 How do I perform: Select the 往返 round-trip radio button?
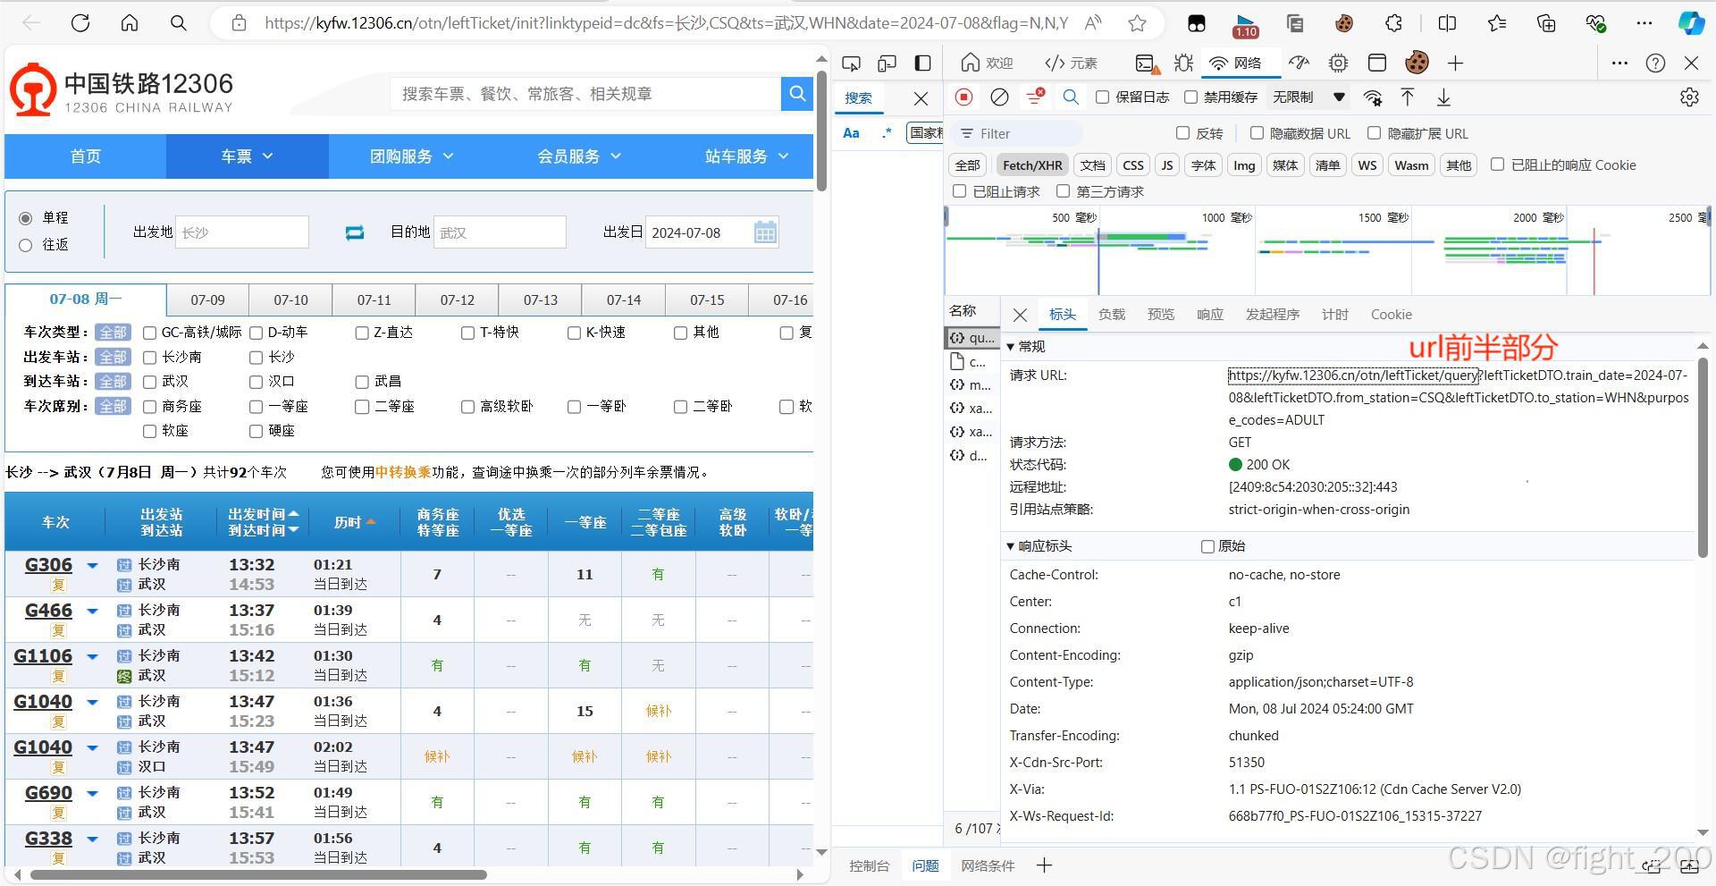pyautogui.click(x=25, y=245)
